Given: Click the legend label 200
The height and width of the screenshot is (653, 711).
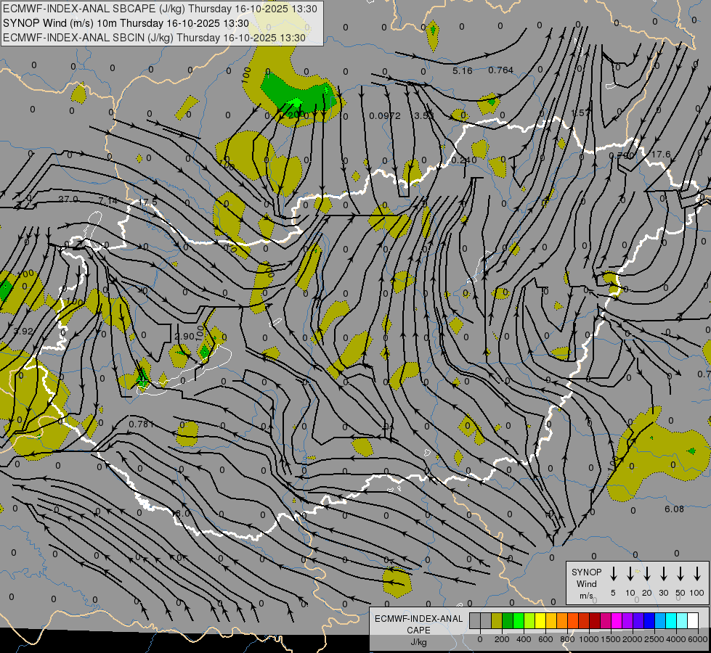Looking at the screenshot, I should pos(502,639).
